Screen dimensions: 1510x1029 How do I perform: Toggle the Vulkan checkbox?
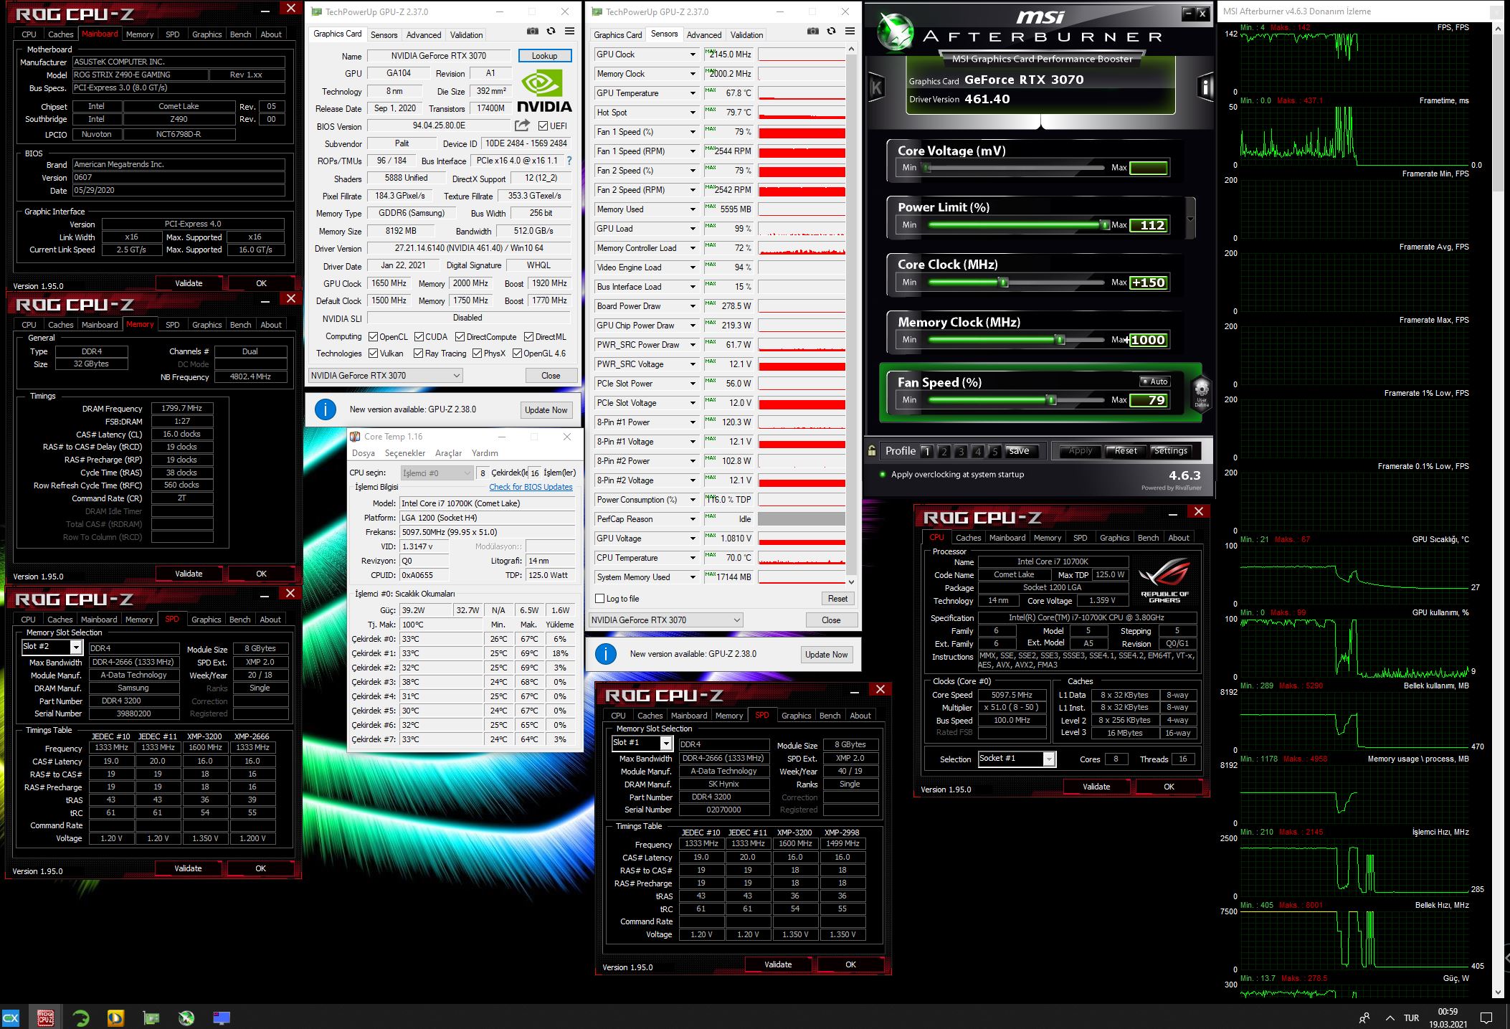coord(373,354)
